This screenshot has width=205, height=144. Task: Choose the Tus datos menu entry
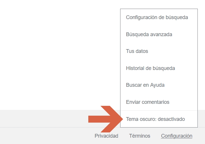137,51
